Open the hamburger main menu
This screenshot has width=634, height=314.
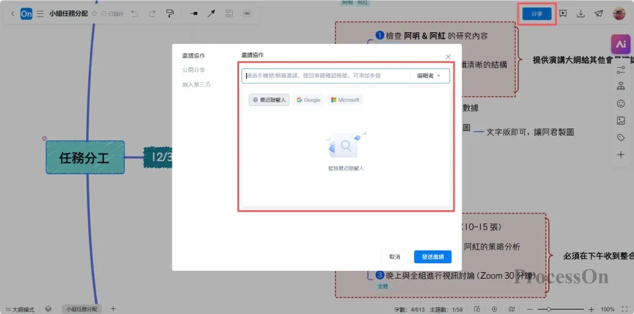(41, 13)
